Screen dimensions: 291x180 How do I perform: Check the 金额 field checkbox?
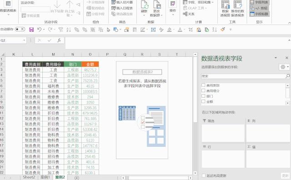[203, 101]
